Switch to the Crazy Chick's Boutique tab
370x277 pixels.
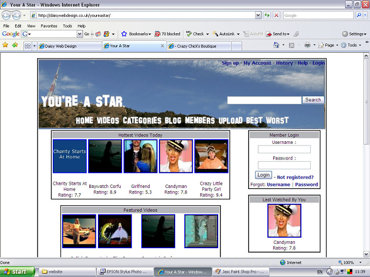[199, 46]
